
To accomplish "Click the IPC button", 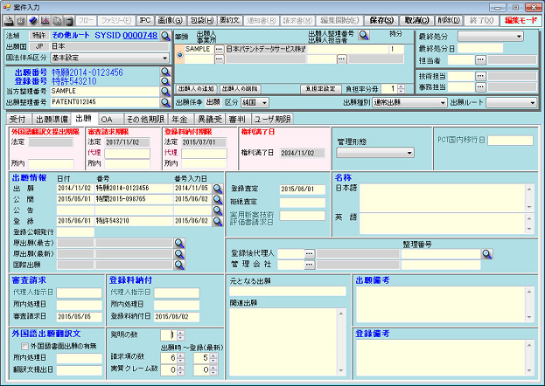I will (144, 20).
